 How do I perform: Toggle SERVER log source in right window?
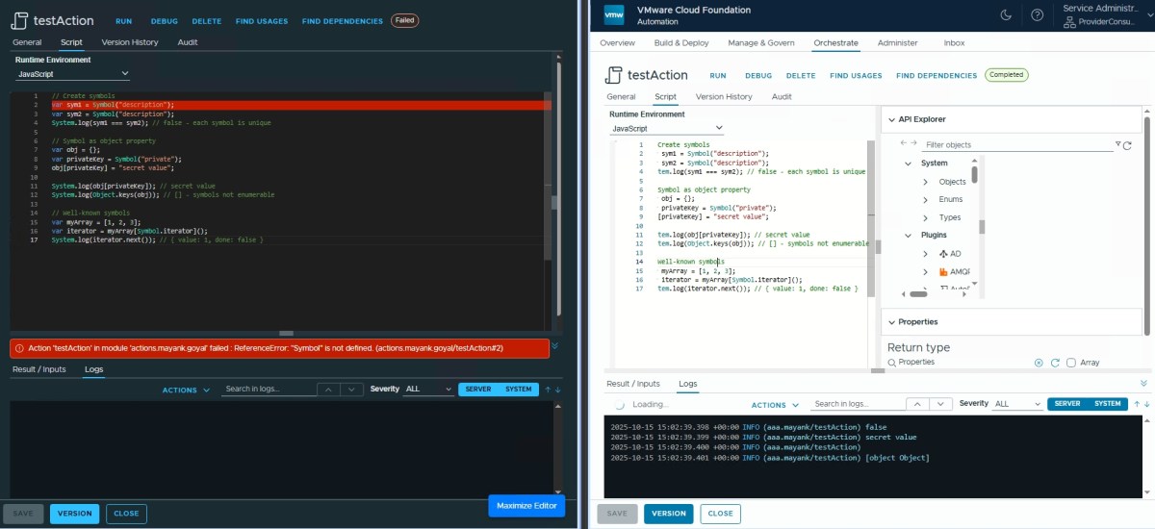(x=1067, y=404)
